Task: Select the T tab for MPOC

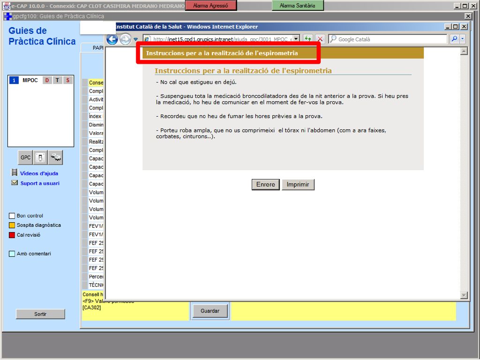Action: click(57, 80)
